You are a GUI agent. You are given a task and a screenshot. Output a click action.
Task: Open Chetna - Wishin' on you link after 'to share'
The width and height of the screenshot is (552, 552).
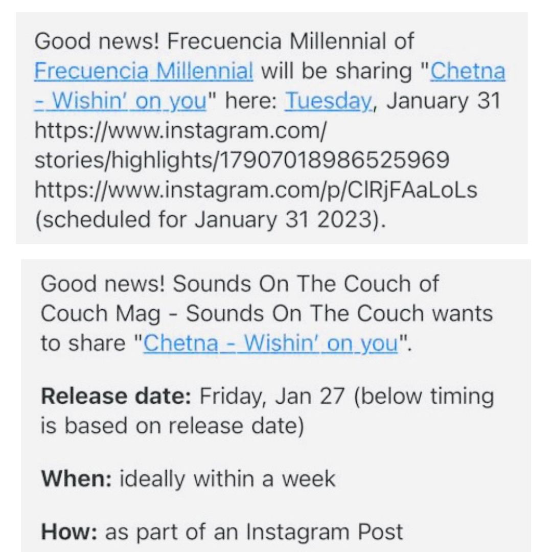pos(270,343)
